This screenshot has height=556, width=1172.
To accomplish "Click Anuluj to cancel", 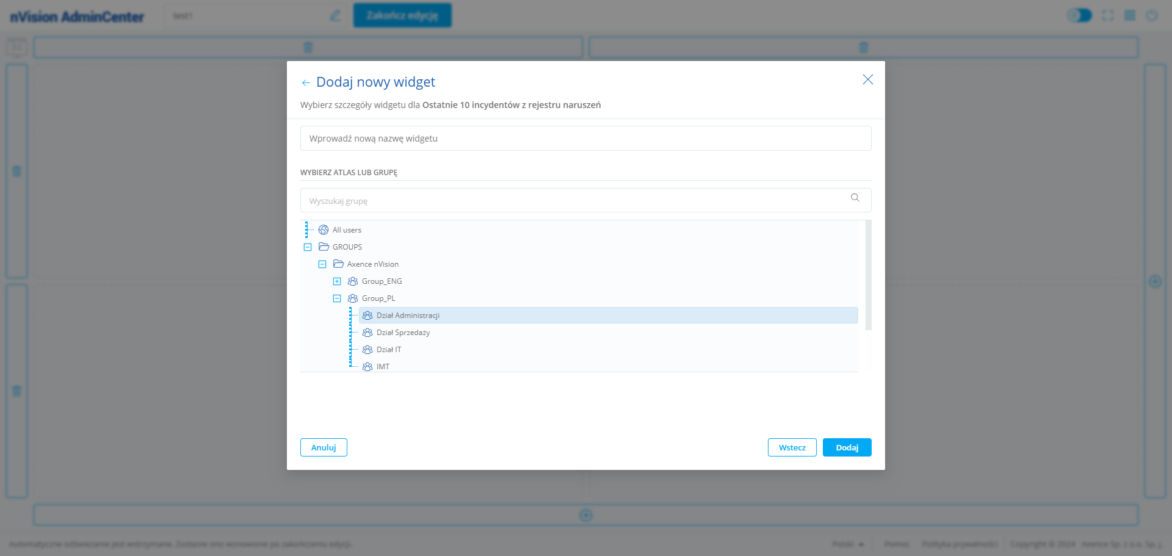I will pyautogui.click(x=324, y=447).
